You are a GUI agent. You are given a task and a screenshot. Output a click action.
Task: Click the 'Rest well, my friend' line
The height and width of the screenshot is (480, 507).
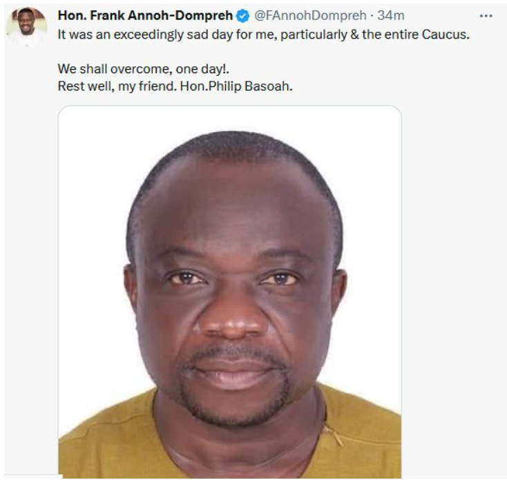point(117,86)
